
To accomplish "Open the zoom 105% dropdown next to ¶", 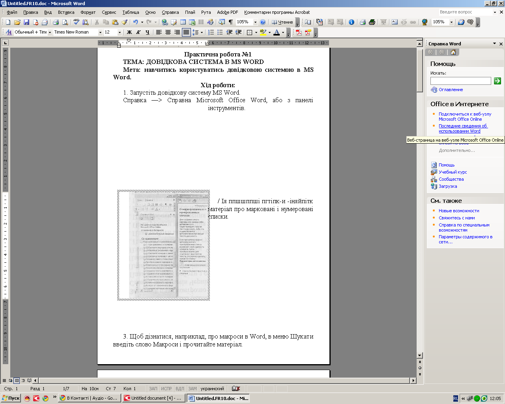I will (x=255, y=22).
